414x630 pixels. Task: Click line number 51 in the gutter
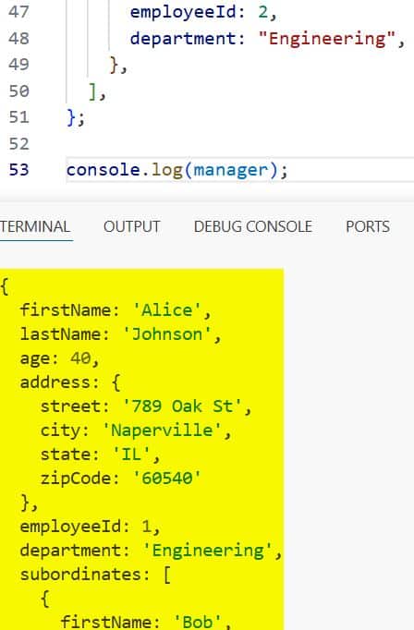(x=18, y=117)
